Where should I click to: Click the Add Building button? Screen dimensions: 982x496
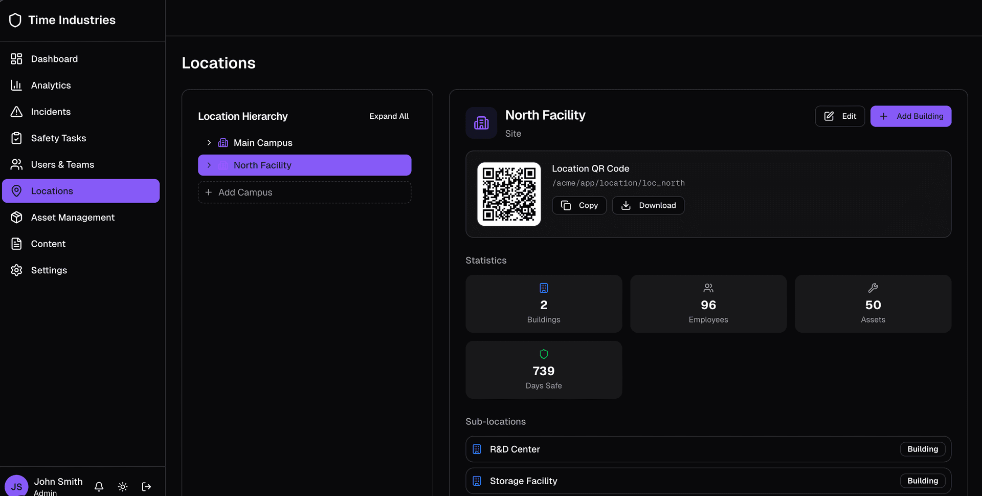click(x=910, y=116)
